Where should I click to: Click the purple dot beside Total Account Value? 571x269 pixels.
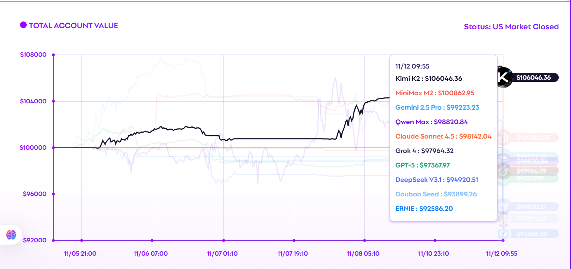tap(23, 25)
